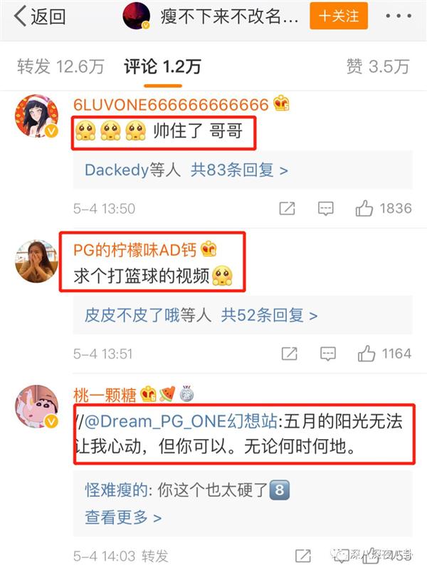Repost 6LUVONE's comment using share icon
The image size is (427, 573).
(x=288, y=209)
